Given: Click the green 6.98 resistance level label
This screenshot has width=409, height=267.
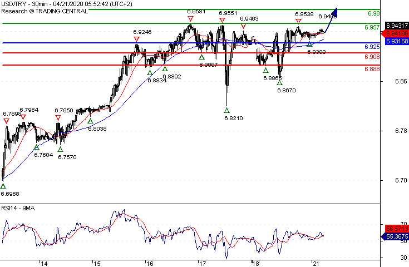Looking at the screenshot, I should point(374,13).
